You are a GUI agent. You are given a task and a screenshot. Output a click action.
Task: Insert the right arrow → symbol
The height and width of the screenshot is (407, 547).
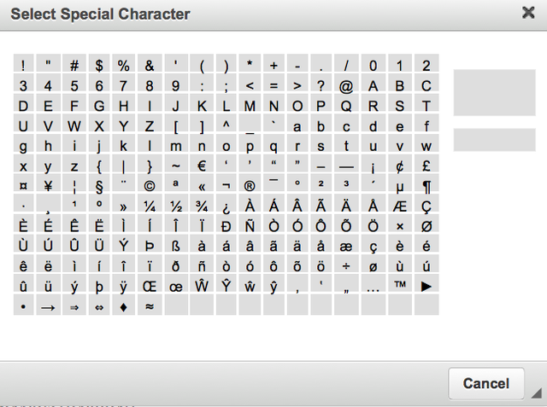point(49,306)
